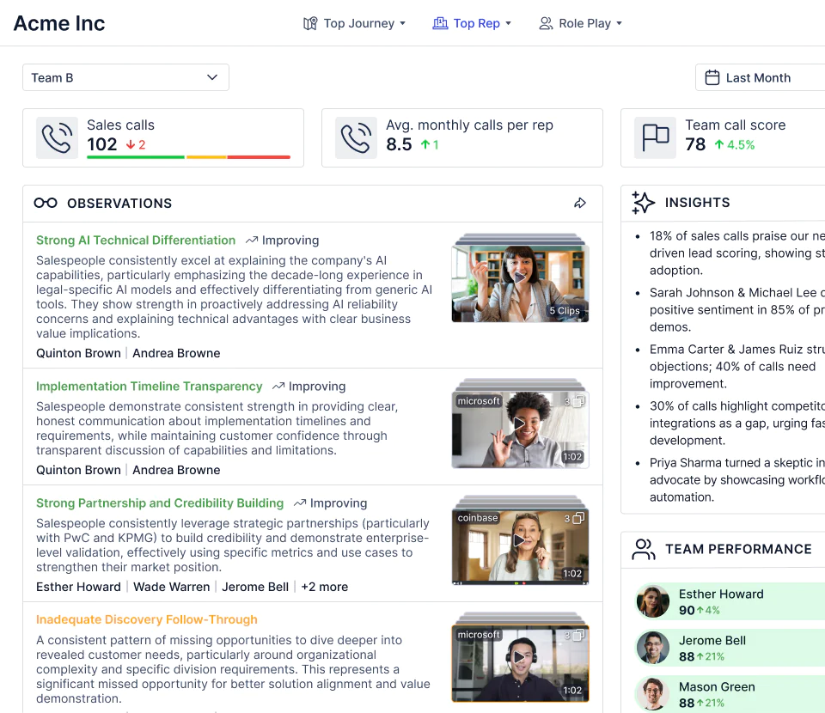
Task: Select the Top Rep tab
Action: [x=472, y=23]
